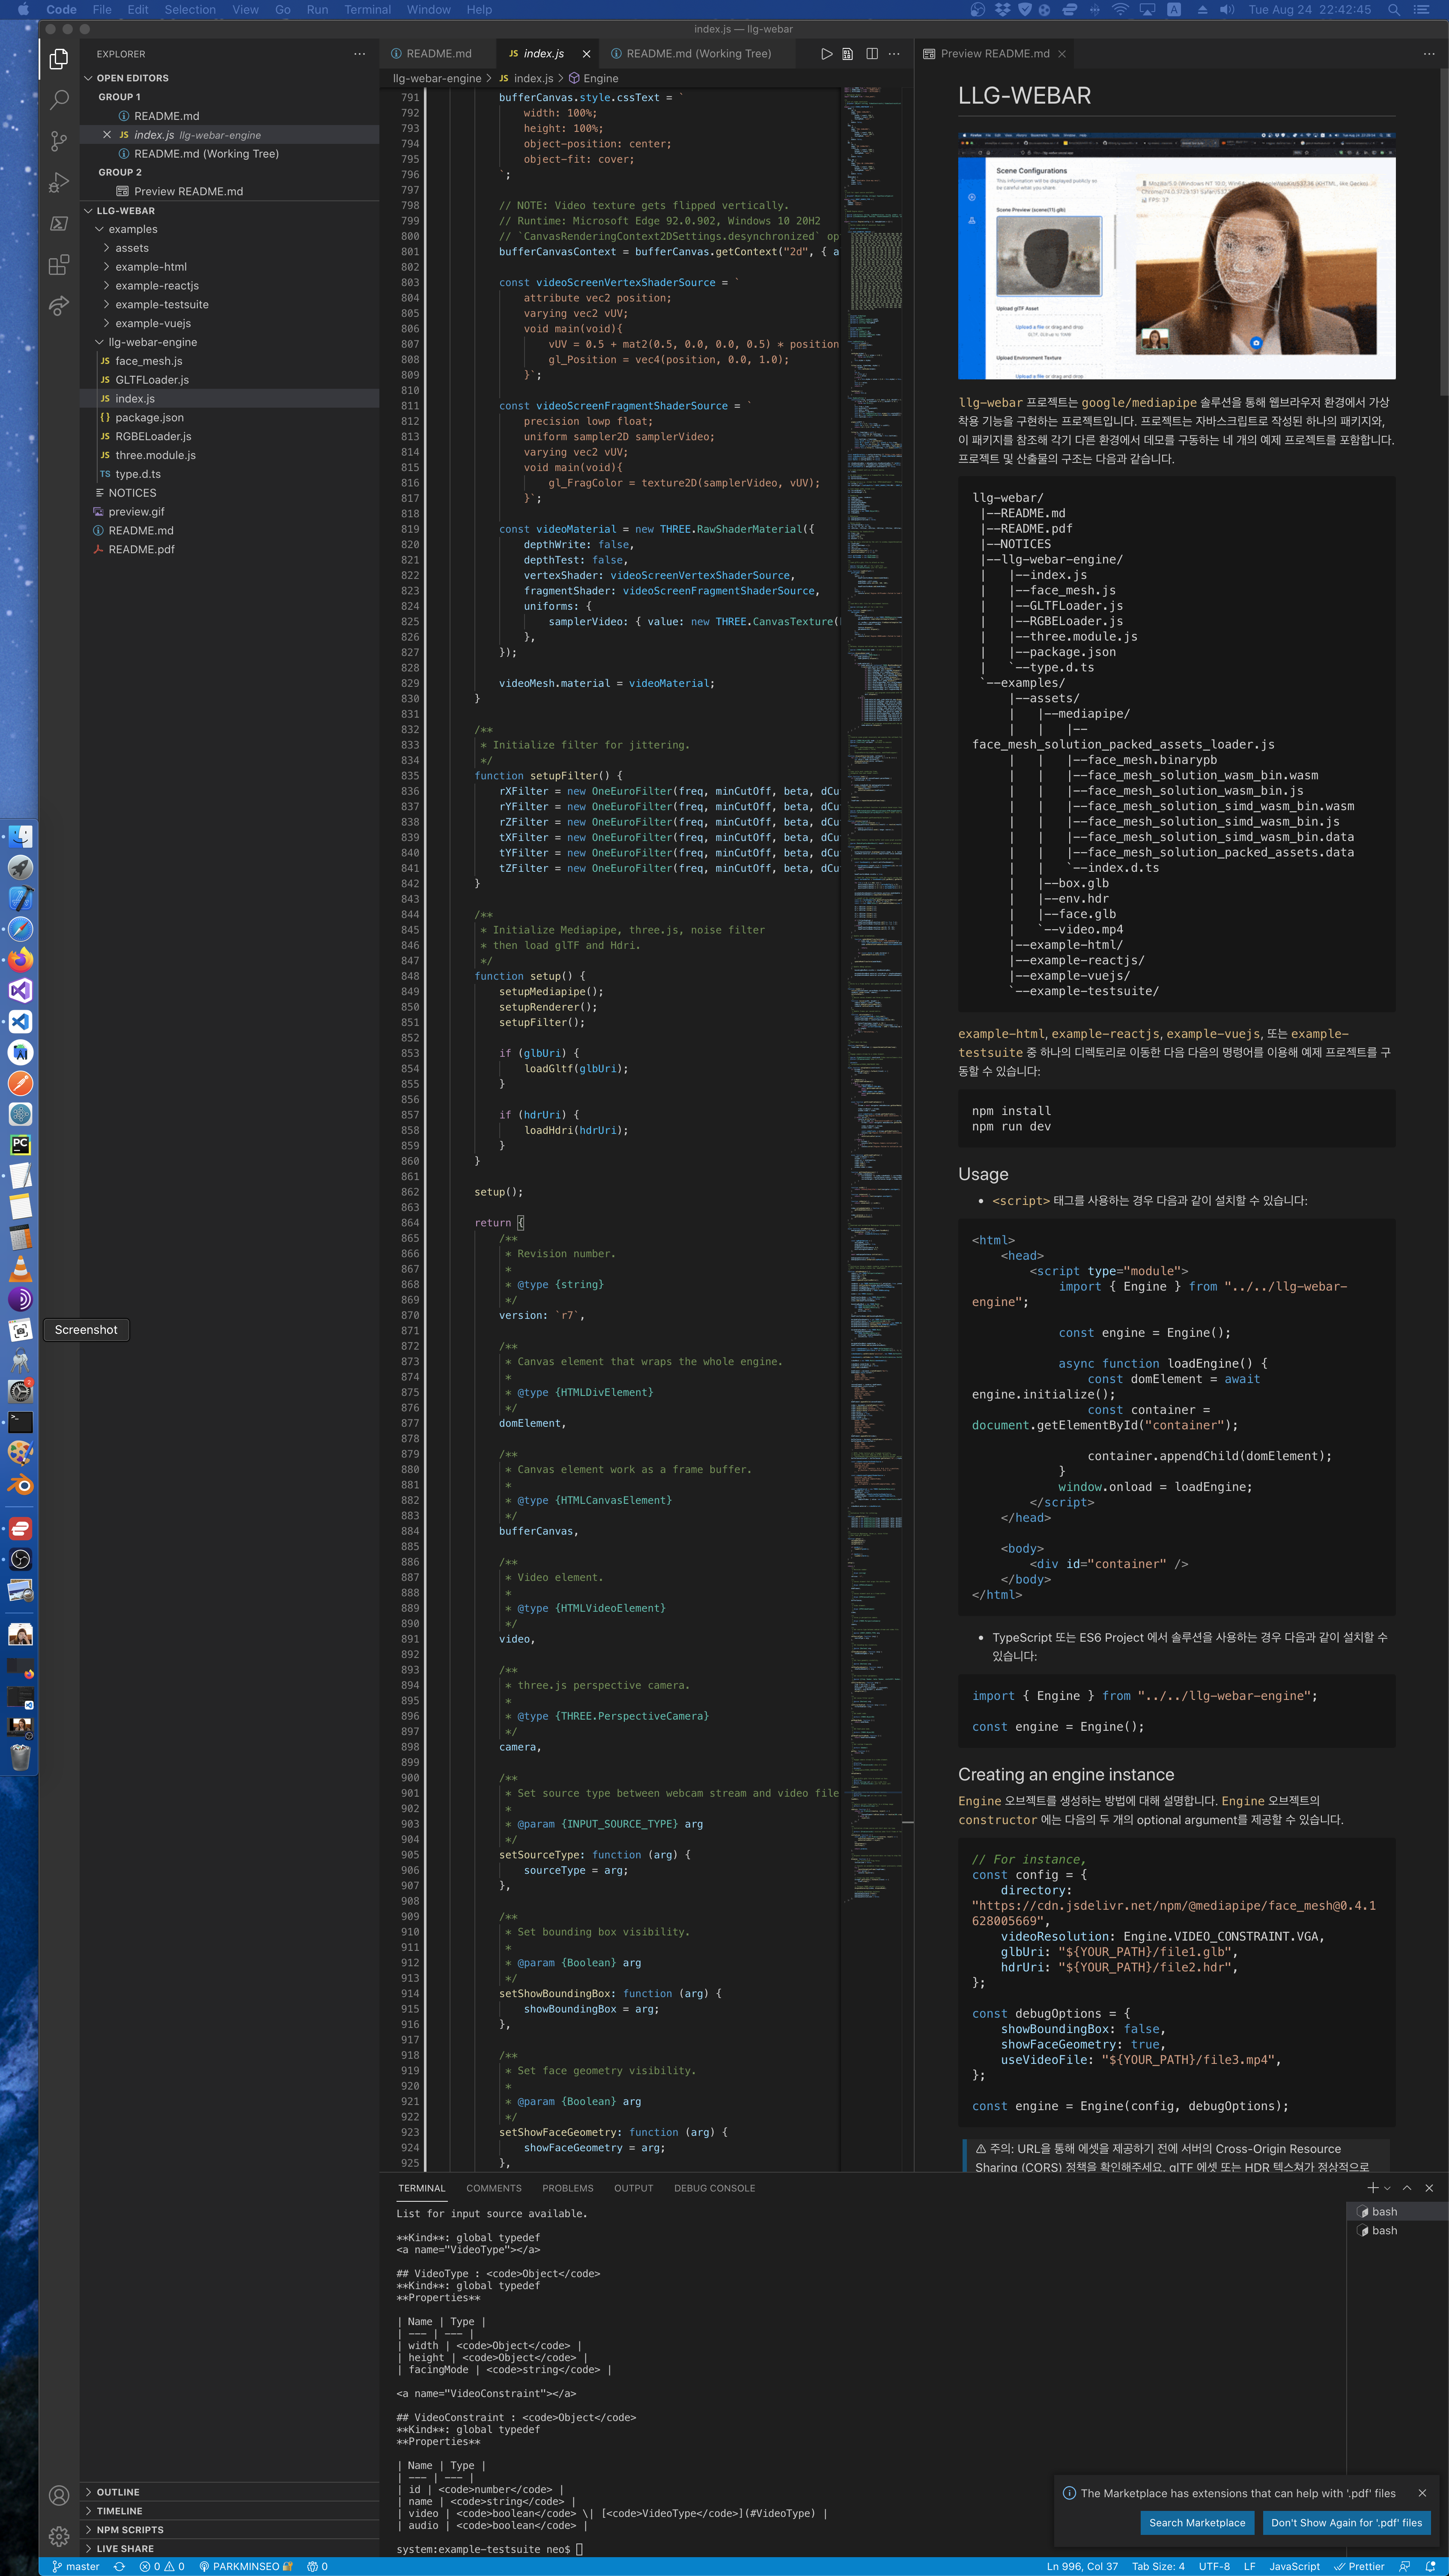Expand the OUTLINE section
The width and height of the screenshot is (1449, 2576).
point(118,2492)
